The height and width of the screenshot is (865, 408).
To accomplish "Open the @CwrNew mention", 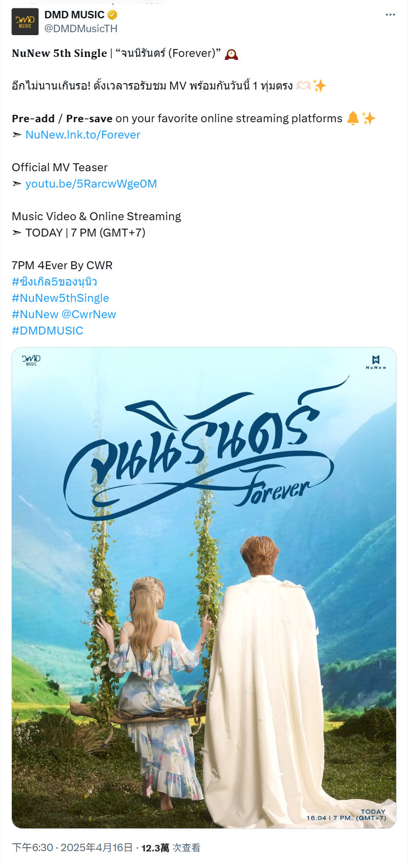I will 89,314.
